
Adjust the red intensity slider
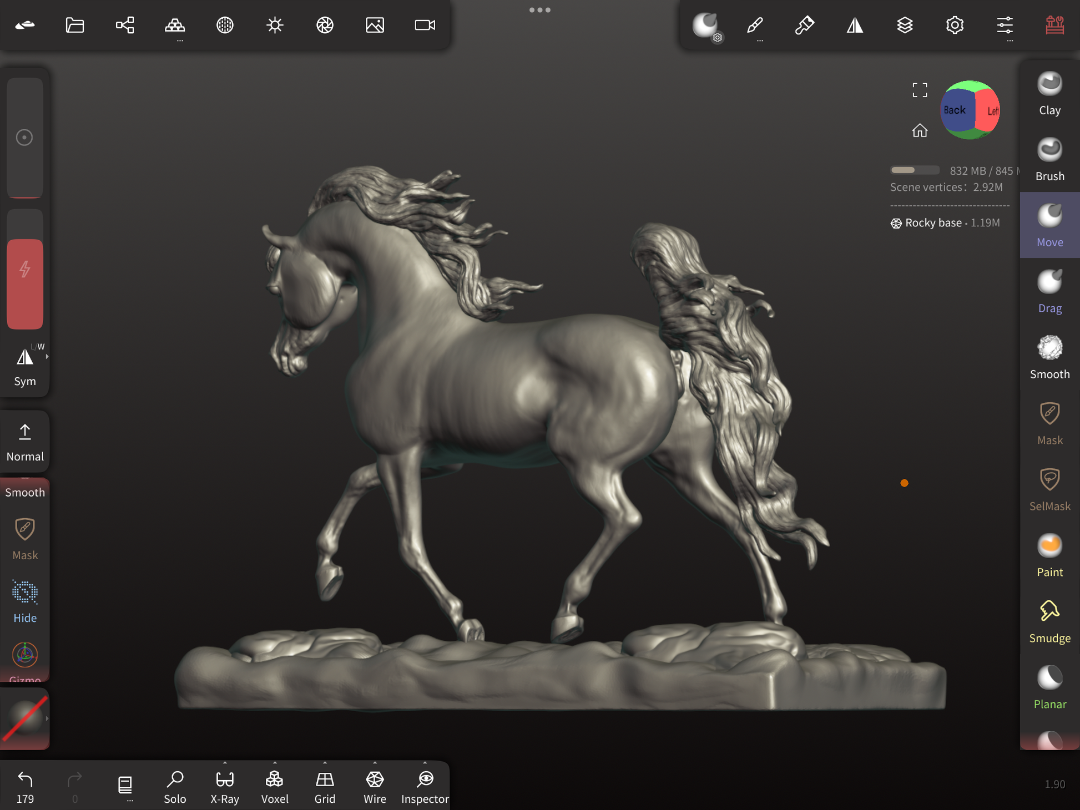[x=25, y=283]
